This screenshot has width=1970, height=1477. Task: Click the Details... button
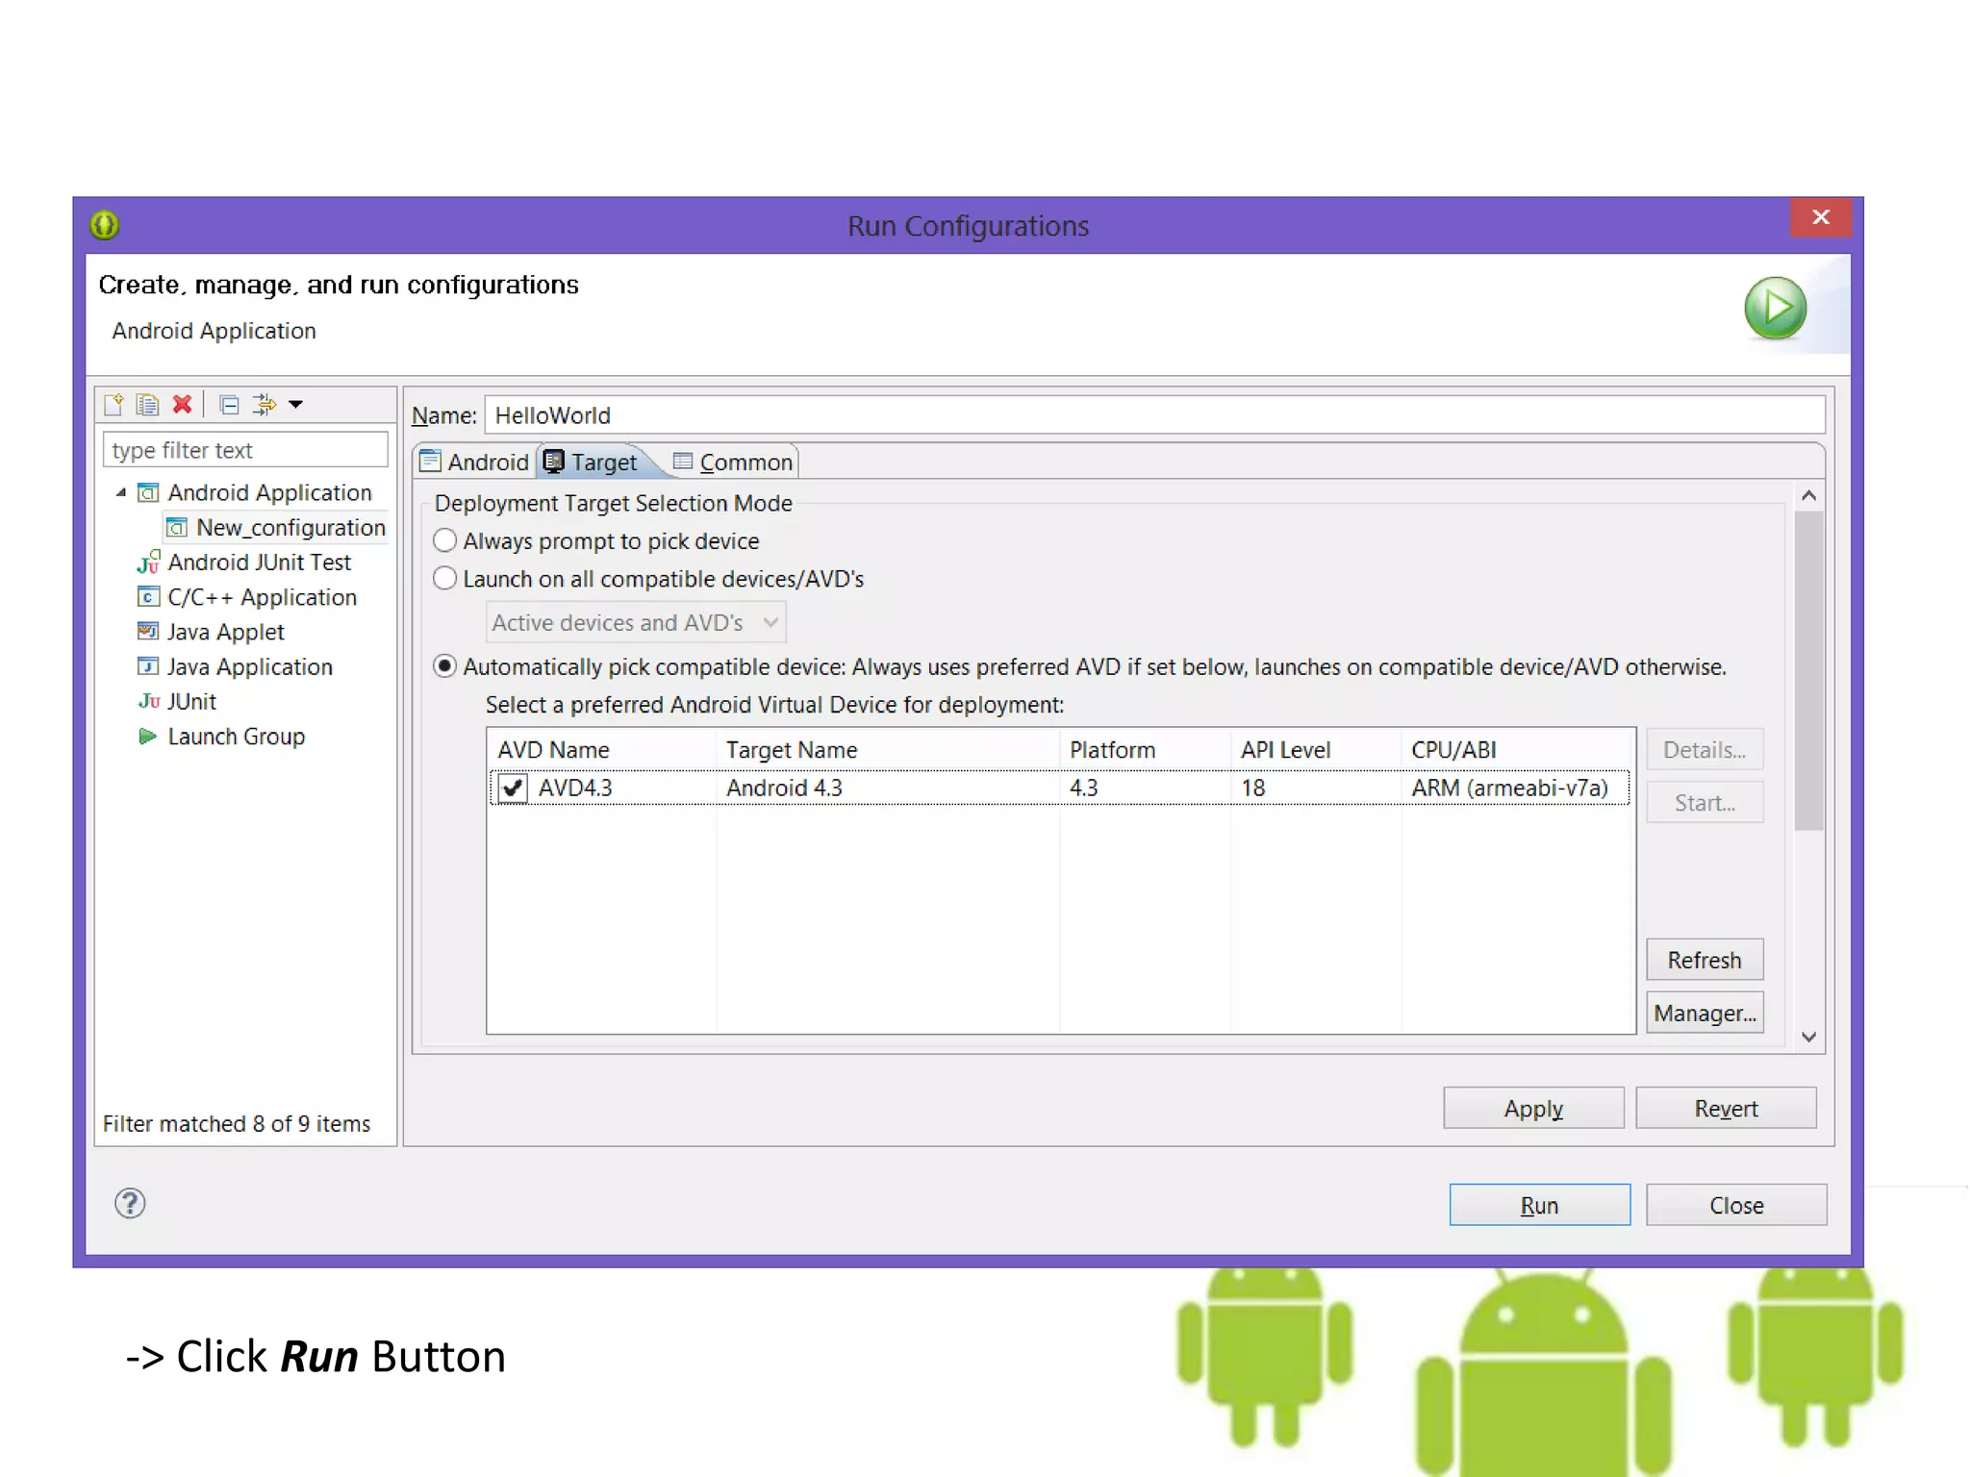coord(1705,749)
